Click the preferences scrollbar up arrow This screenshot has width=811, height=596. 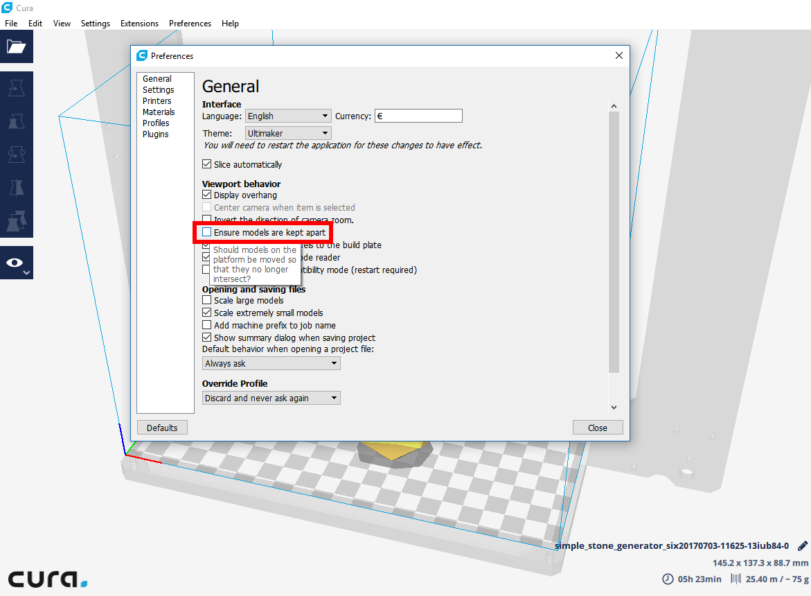[x=614, y=106]
